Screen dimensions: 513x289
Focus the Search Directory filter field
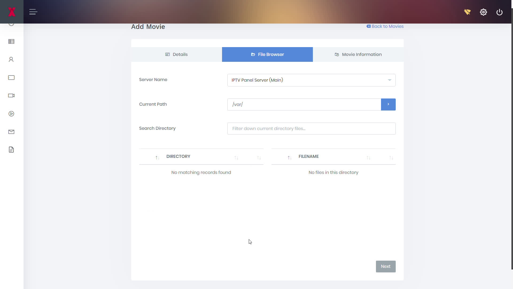(311, 128)
